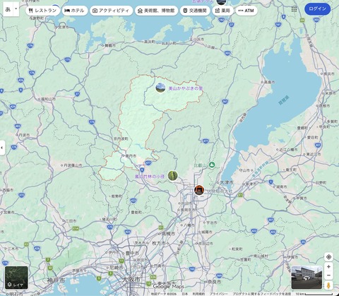Open the Street View building thumbnail
The image size is (339, 296).
(x=307, y=278)
